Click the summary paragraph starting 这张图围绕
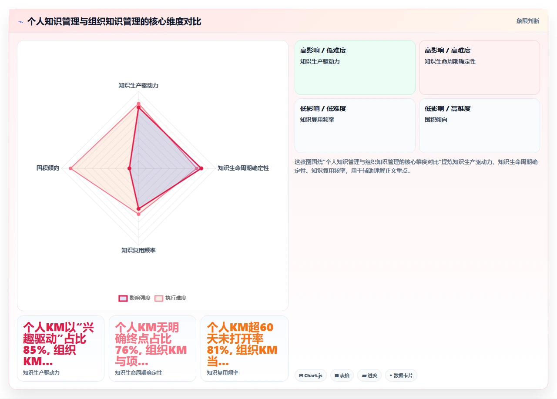 click(x=416, y=166)
